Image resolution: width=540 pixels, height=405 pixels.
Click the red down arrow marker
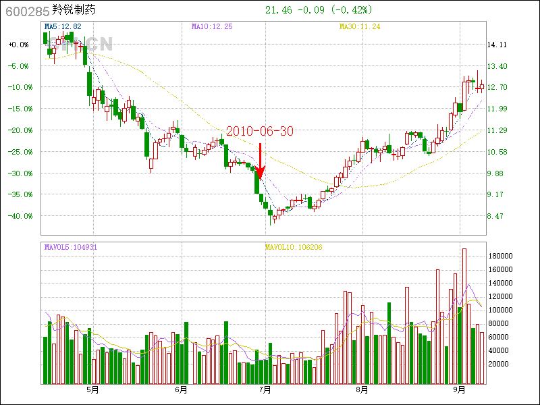(260, 161)
